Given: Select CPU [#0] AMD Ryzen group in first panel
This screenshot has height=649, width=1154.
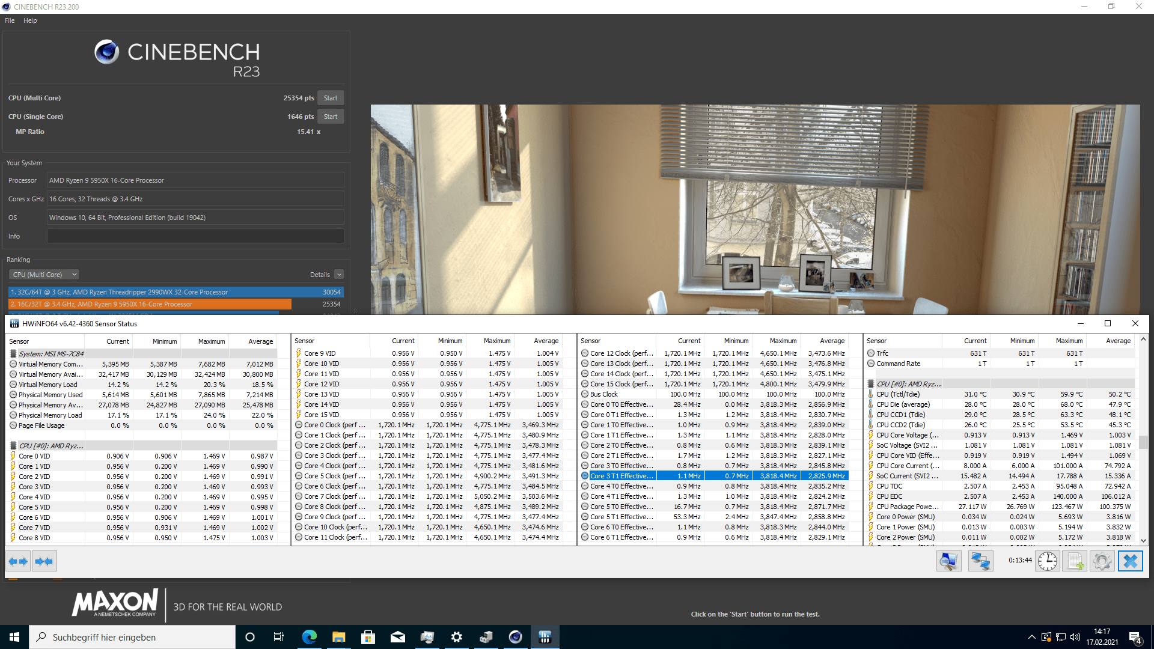Looking at the screenshot, I should click(x=142, y=446).
